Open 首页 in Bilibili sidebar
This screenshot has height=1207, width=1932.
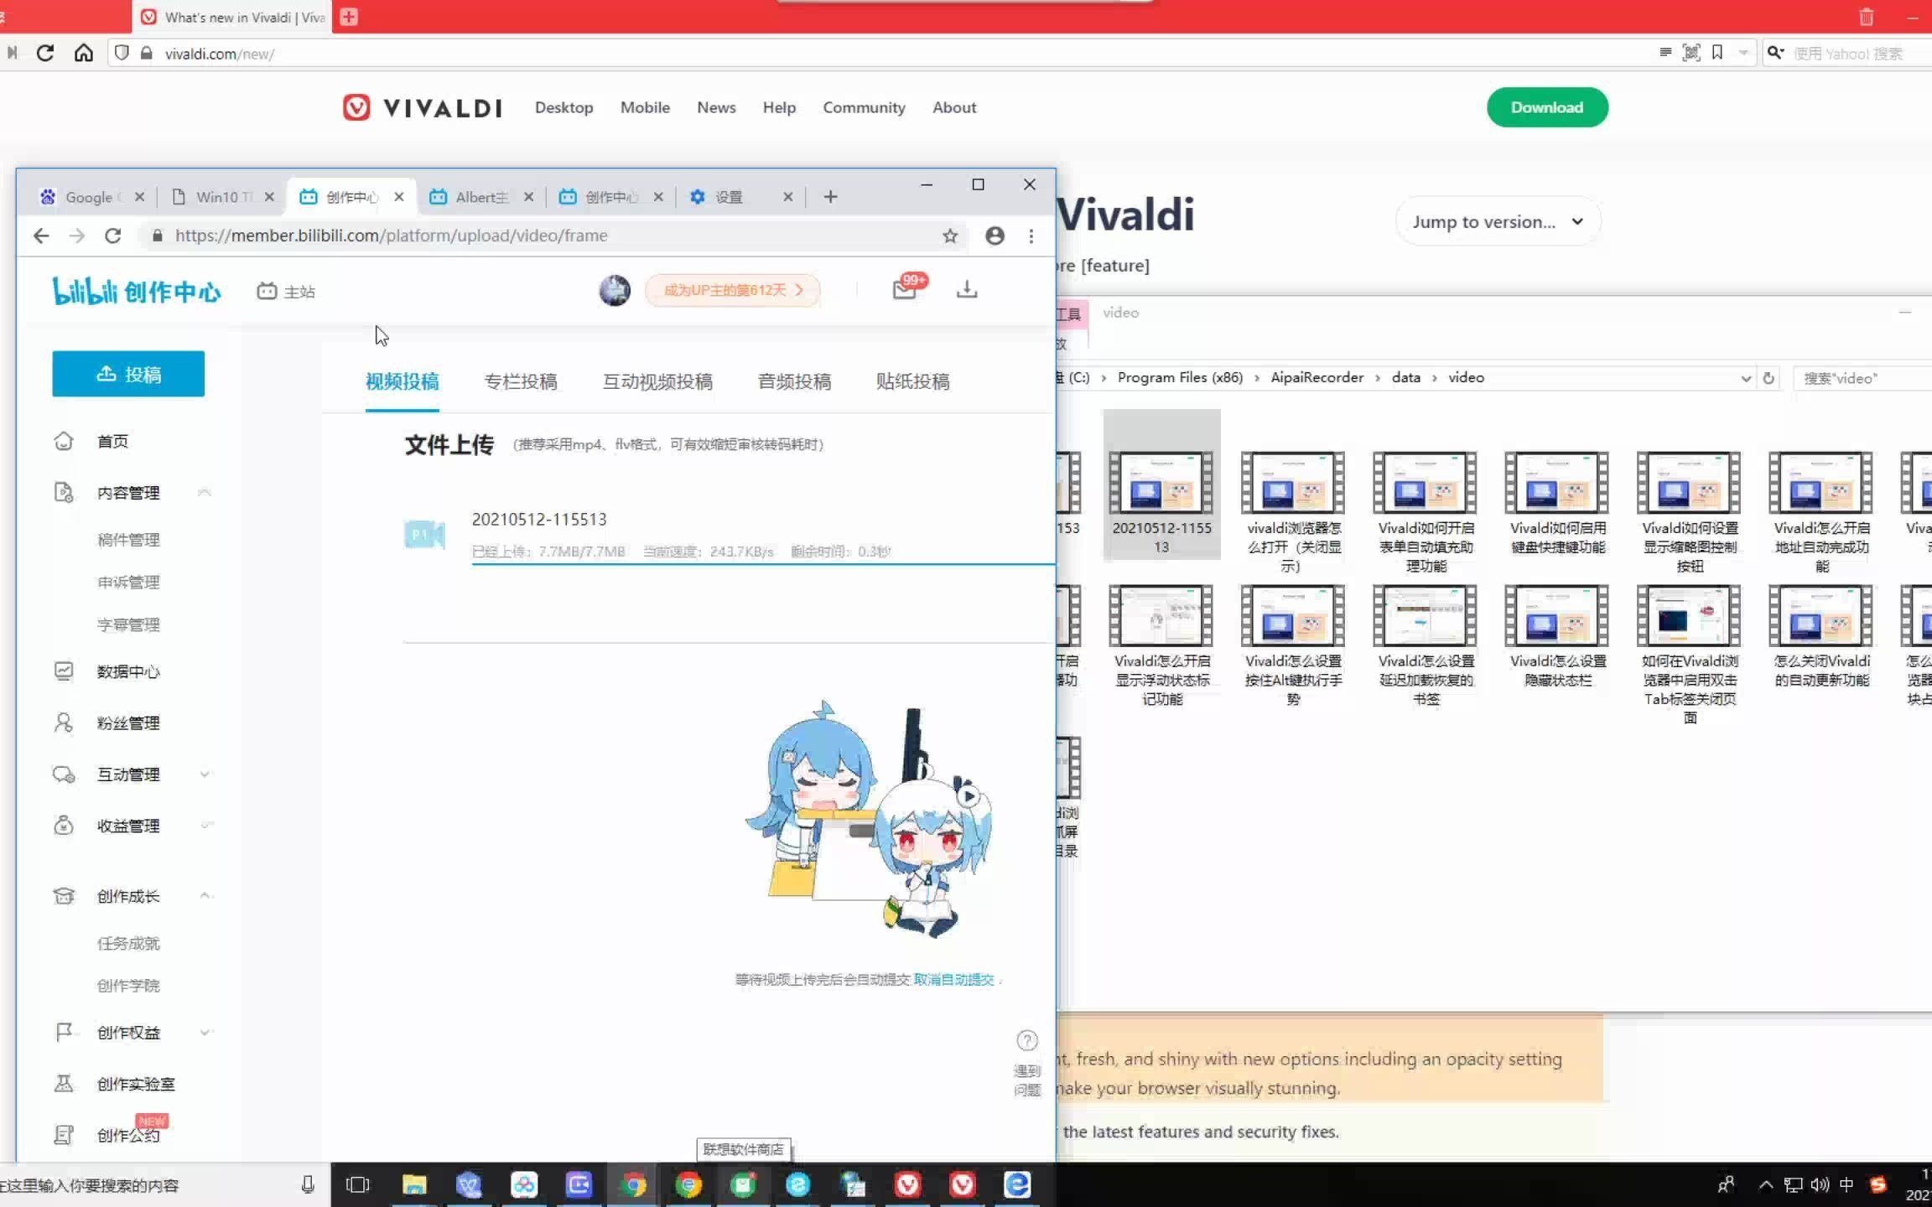112,442
